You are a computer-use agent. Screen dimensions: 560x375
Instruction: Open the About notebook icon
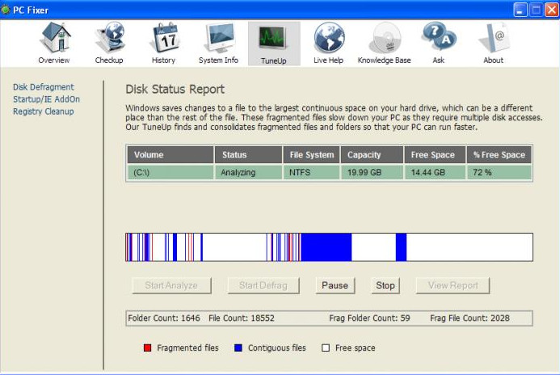[x=494, y=38]
